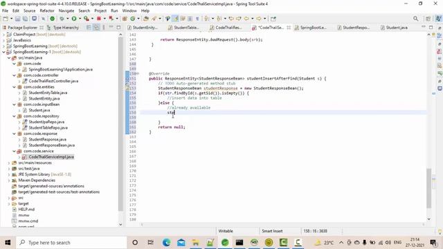Click the Run Coverage/Debug launch icon
Image resolution: width=443 pixels, height=249 pixels.
click(x=87, y=19)
